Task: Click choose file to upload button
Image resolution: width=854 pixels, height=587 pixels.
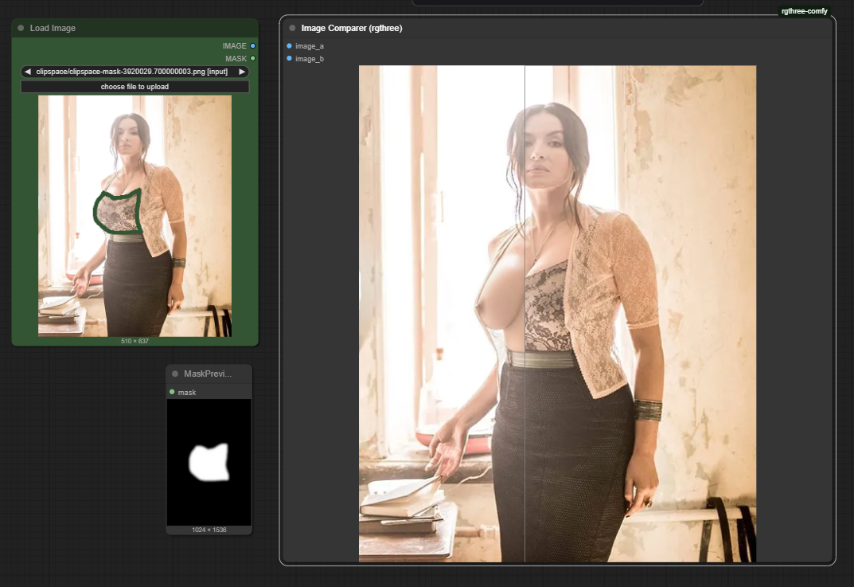Action: 135,87
